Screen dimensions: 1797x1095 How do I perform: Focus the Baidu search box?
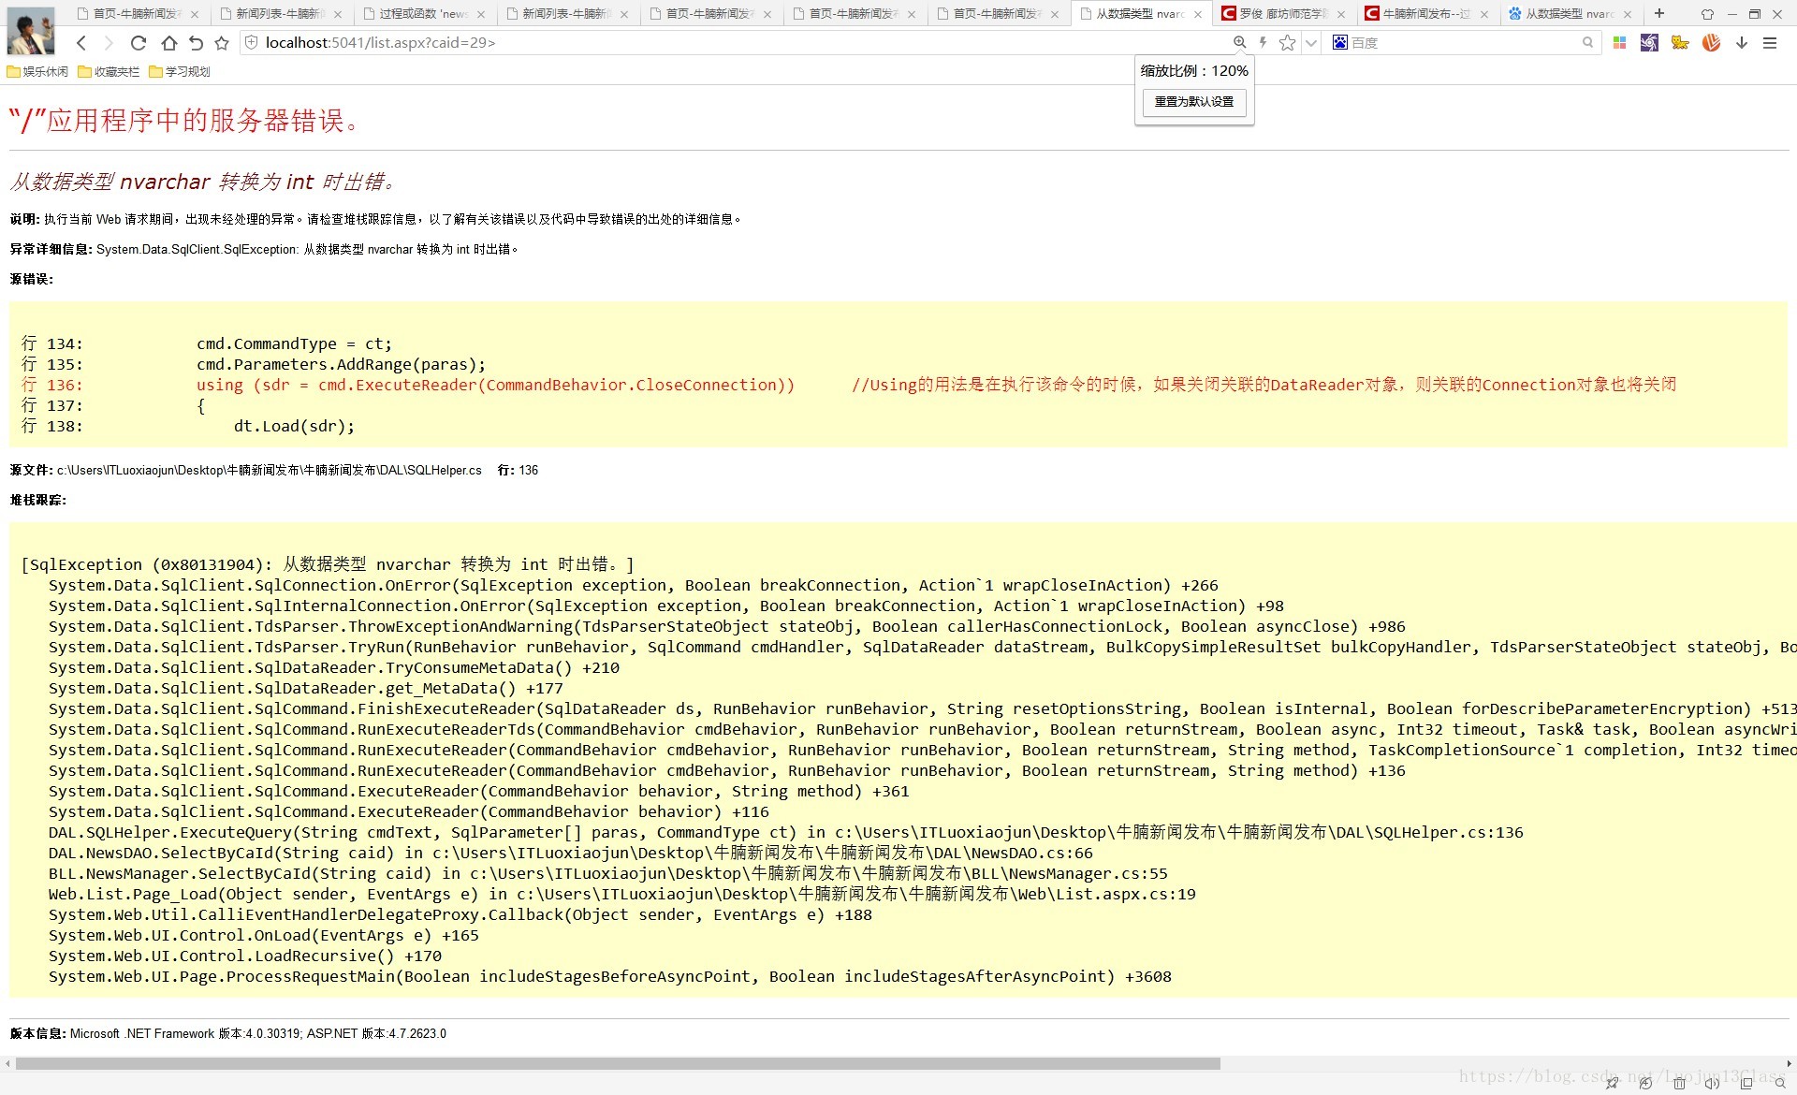[1463, 42]
